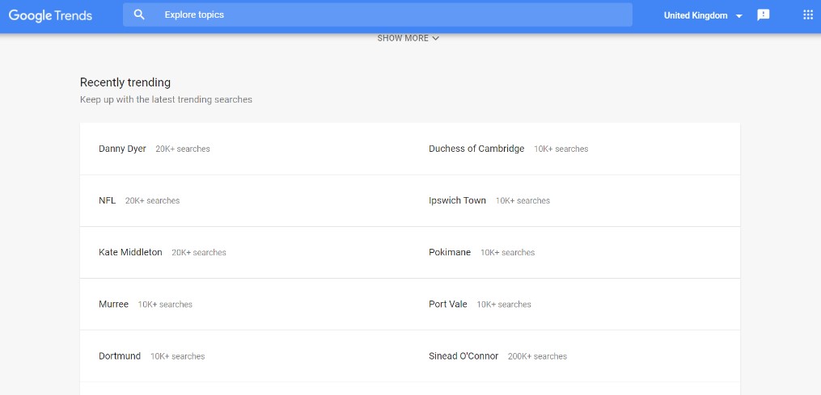This screenshot has width=821, height=395.
Task: Open the Pokimane trending search
Action: coord(450,252)
